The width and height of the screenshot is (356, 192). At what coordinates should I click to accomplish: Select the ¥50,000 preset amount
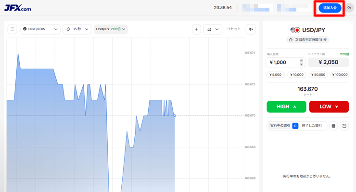pos(318,75)
